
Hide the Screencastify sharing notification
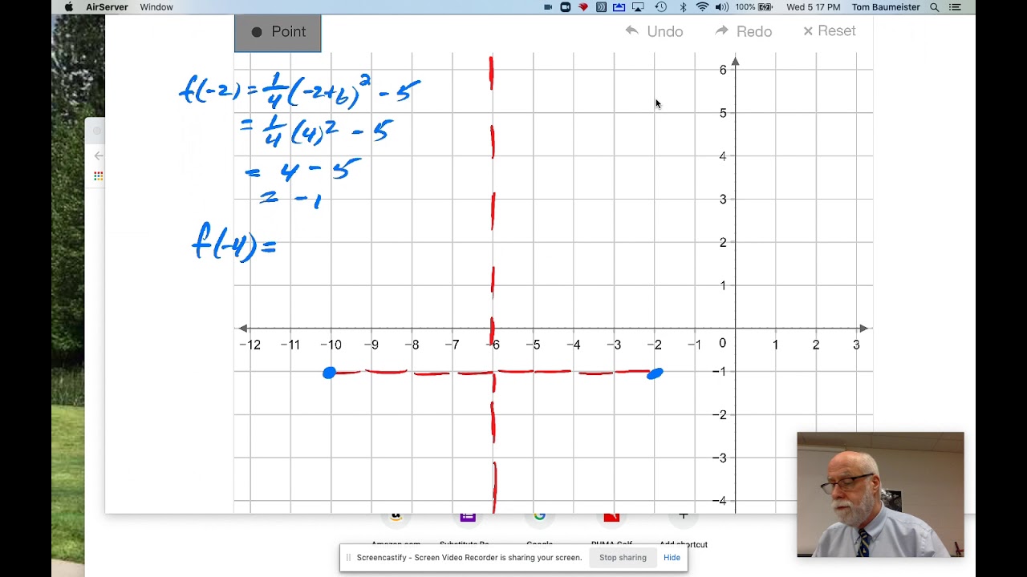[672, 558]
